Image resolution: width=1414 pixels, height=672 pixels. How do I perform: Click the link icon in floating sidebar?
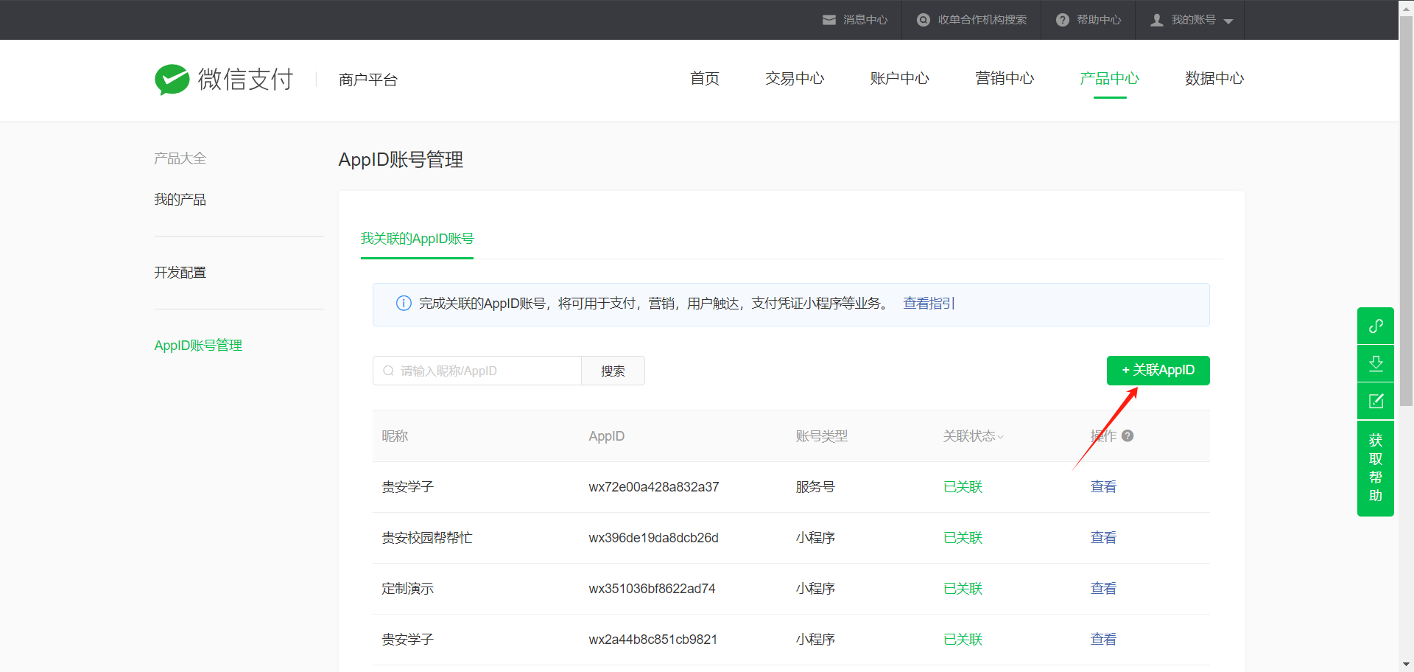click(1375, 326)
